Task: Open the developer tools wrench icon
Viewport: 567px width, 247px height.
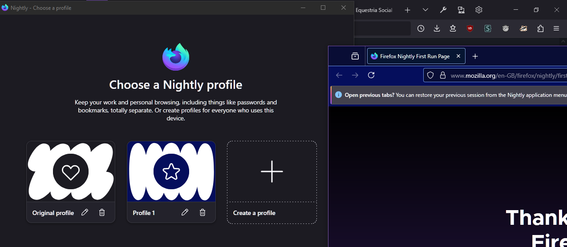Action: tap(443, 10)
